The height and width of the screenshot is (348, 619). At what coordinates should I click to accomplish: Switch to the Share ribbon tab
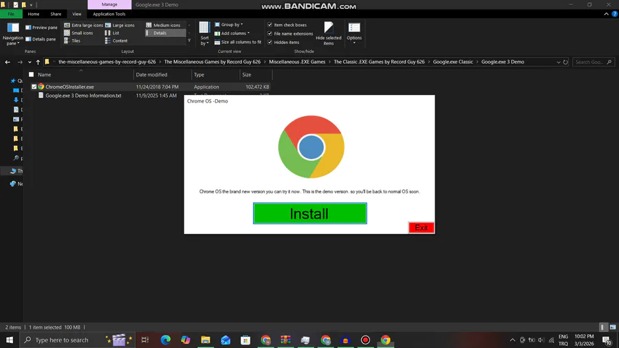tap(56, 14)
